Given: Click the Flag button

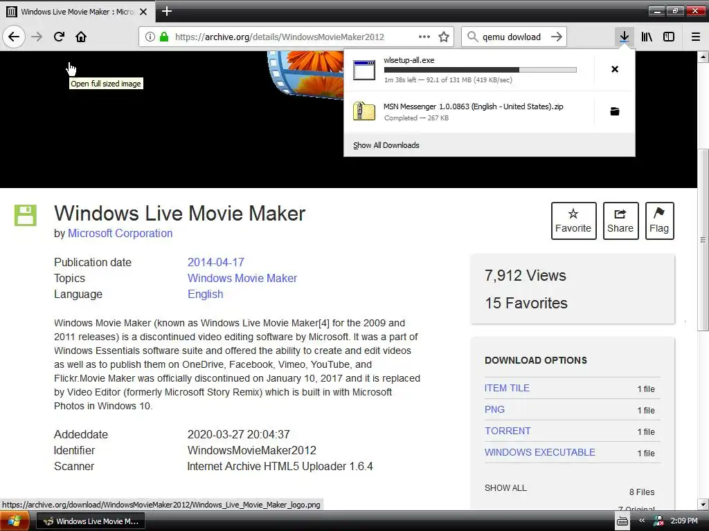Looking at the screenshot, I should click(659, 221).
